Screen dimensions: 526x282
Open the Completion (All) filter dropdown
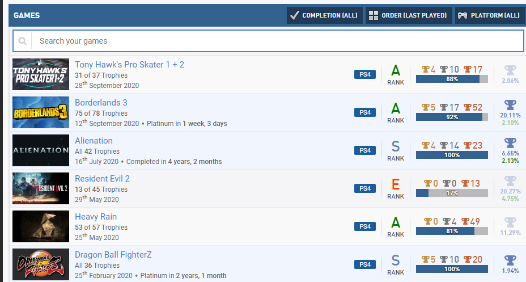point(324,15)
